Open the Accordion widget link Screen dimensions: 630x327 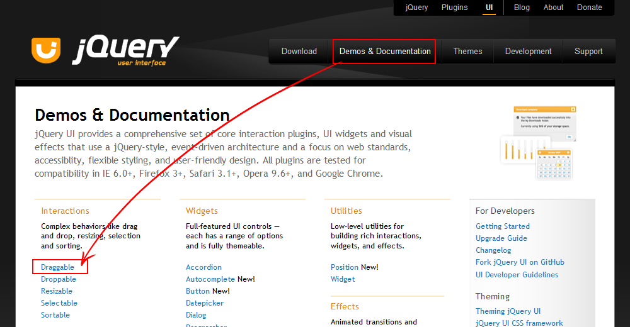pyautogui.click(x=203, y=267)
